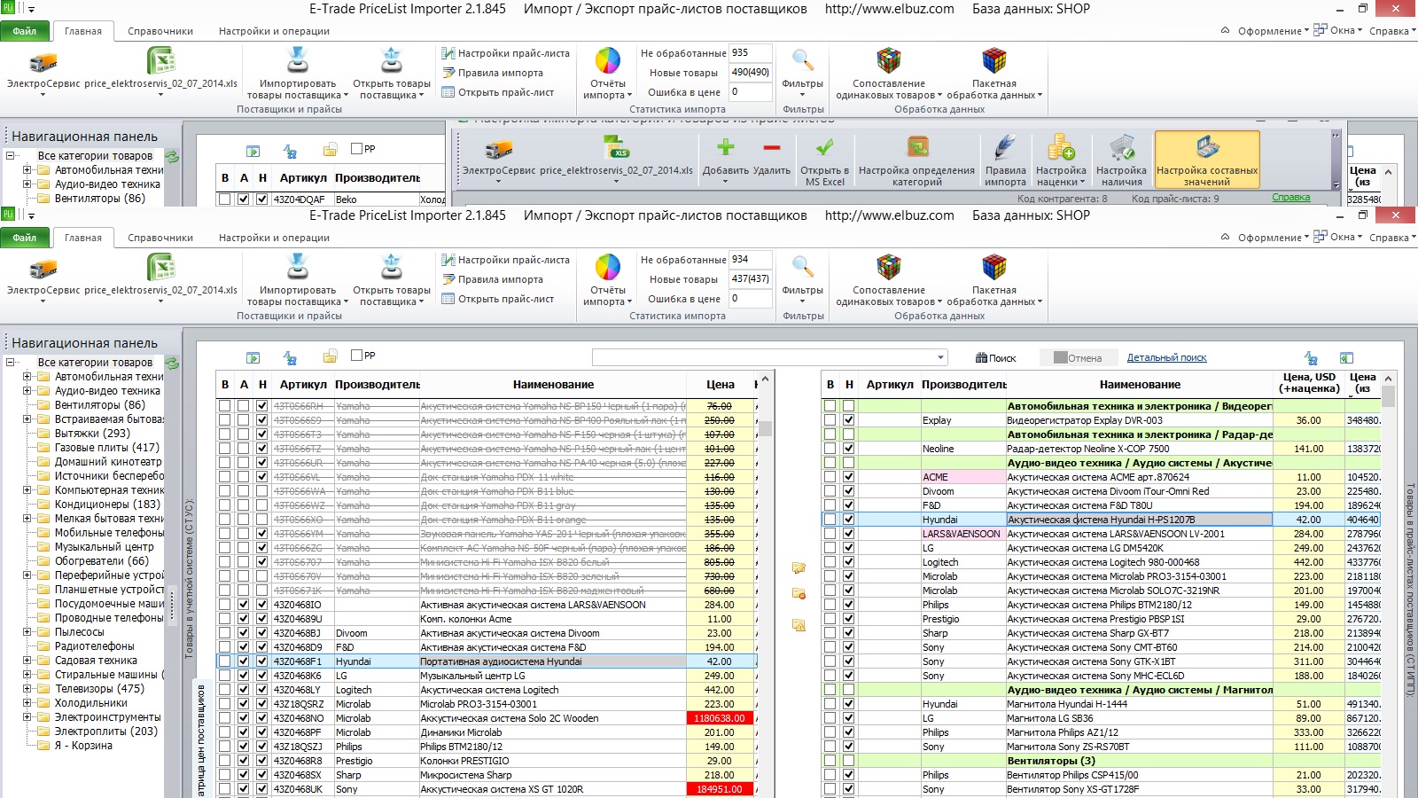Click the green plus Добавить icon in upper window
This screenshot has width=1418, height=798.
point(725,148)
